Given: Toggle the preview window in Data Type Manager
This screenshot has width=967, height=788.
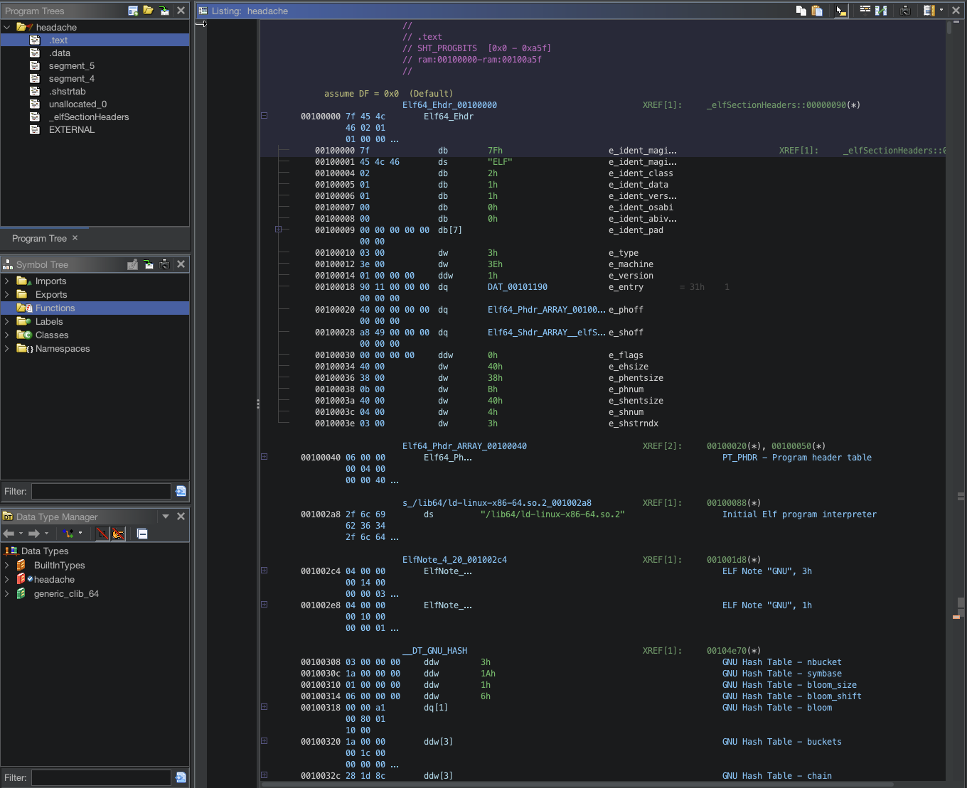Looking at the screenshot, I should pos(141,534).
